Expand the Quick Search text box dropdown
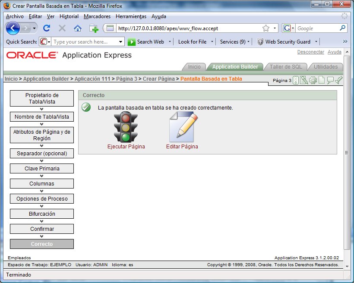The image size is (354, 283). (x=120, y=42)
